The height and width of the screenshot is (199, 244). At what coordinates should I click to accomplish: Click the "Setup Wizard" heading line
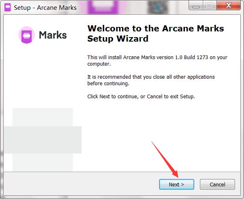point(118,39)
